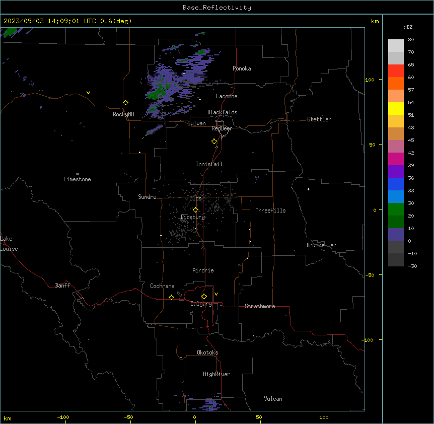This screenshot has height=424, width=434.
Task: Click the yellow 54 dBZ color swatch
Action: (x=396, y=108)
